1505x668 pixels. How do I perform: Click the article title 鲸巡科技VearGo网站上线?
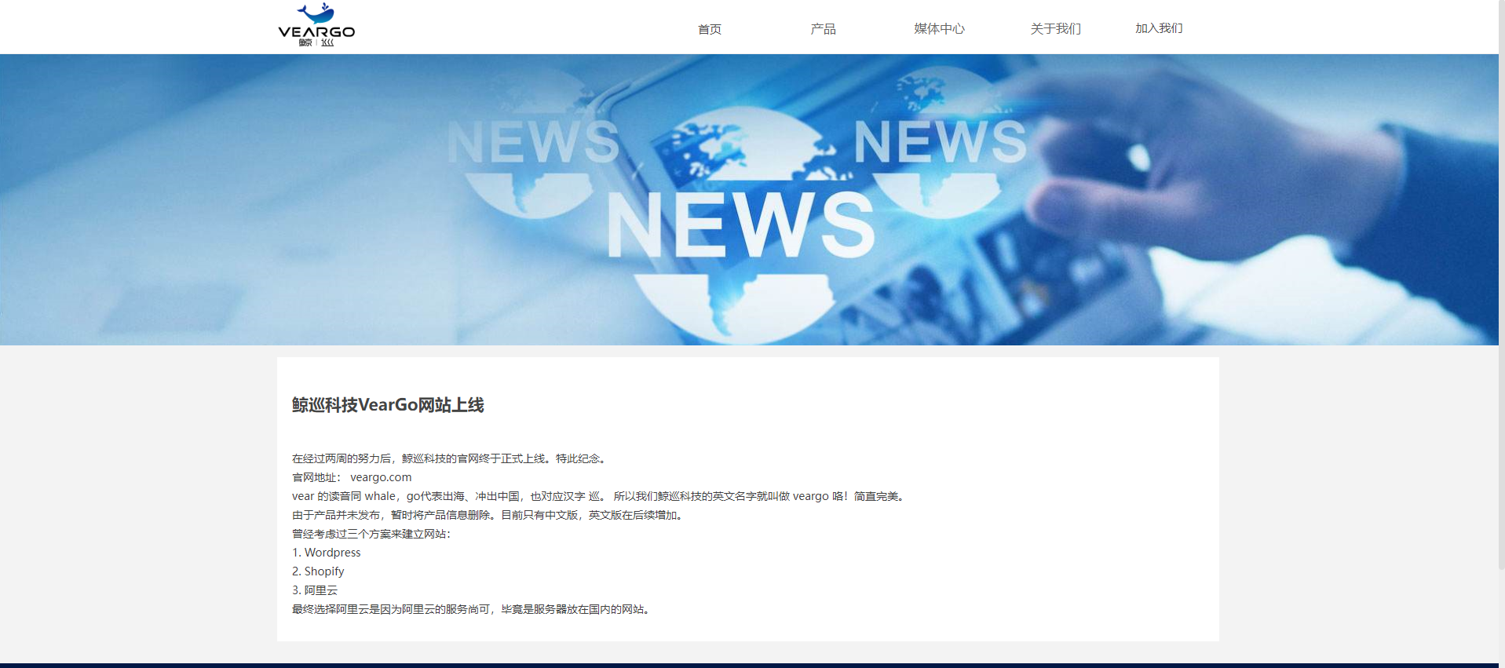click(388, 405)
